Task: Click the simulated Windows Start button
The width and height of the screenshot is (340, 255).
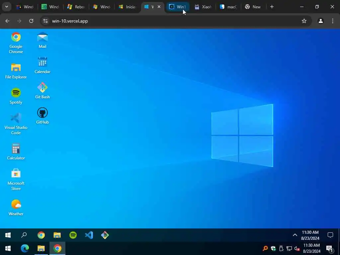Action: pos(8,235)
